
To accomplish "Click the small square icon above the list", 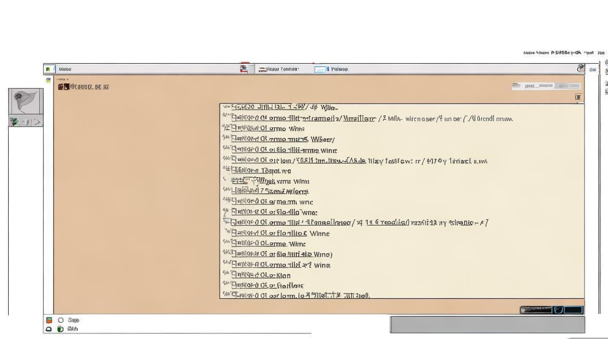I will pos(578,97).
